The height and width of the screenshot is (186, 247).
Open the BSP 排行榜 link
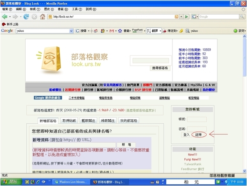[x=143, y=90]
